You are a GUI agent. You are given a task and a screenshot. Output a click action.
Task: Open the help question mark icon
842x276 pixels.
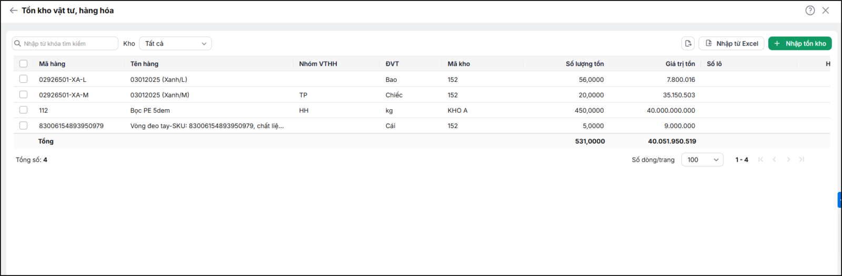(x=810, y=10)
